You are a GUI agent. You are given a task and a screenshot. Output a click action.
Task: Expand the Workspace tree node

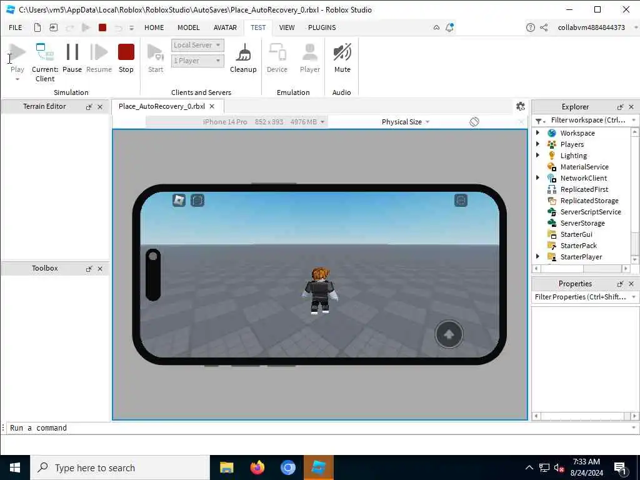coord(537,132)
